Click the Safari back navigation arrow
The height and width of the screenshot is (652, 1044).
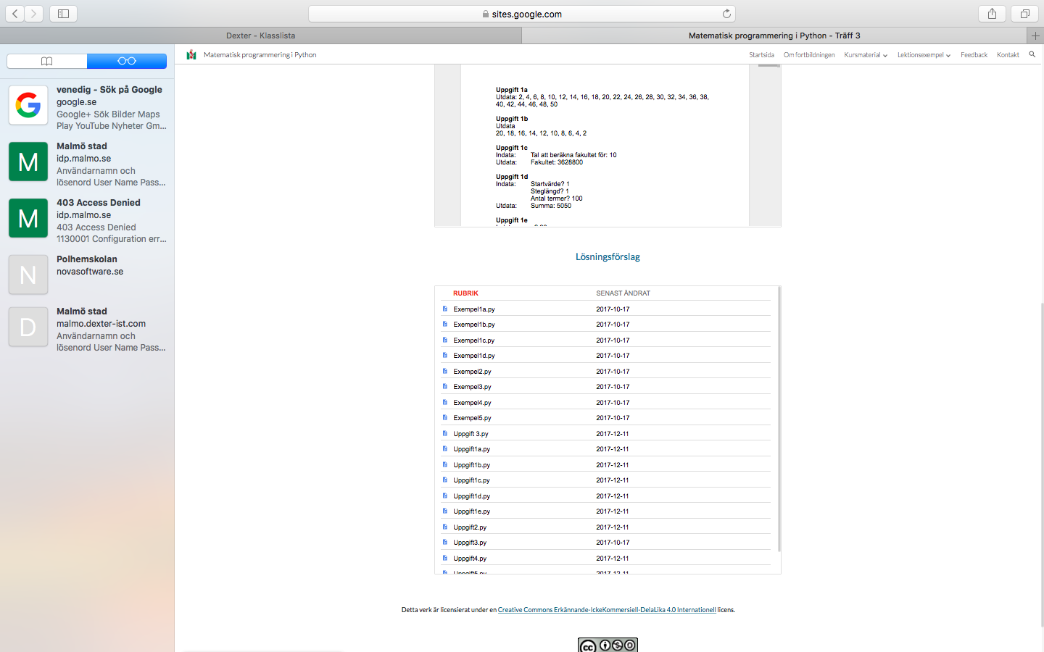(15, 14)
